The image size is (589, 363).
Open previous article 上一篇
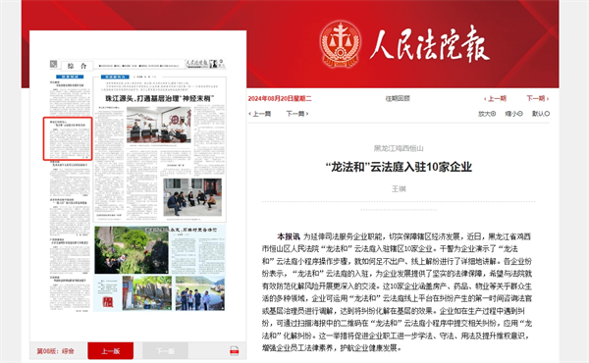260,114
